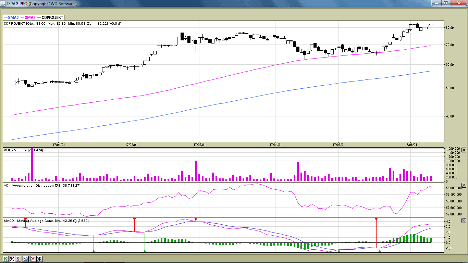
Task: Click the CDPROJEKT quote info line
Action: click(x=63, y=24)
